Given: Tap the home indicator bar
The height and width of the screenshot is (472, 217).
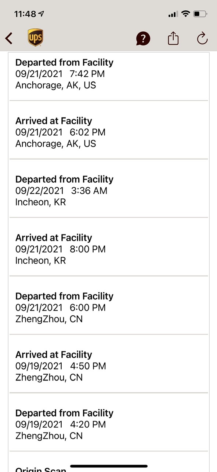Looking at the screenshot, I should click(109, 466).
